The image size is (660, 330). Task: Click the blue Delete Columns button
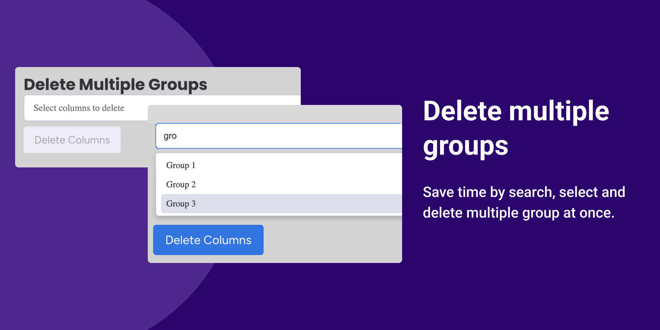(208, 240)
